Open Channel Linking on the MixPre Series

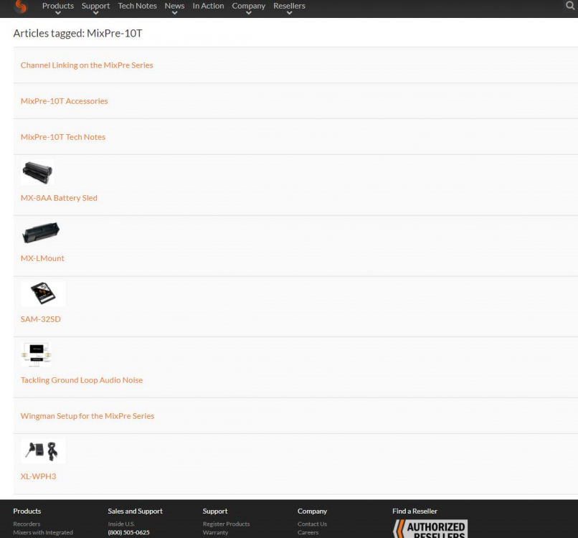(87, 65)
